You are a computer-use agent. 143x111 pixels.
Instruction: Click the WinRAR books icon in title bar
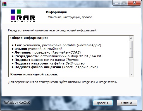4,4
